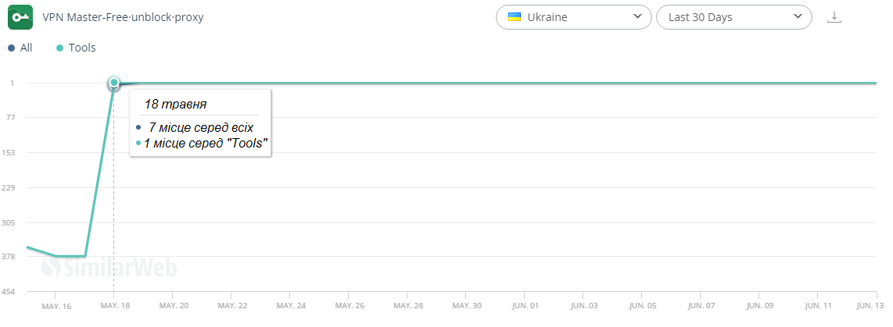The image size is (893, 327).
Task: Click the Ukraine flag icon
Action: 515,17
